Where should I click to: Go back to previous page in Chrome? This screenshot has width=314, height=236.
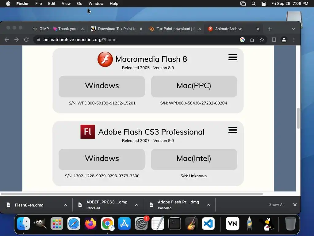(7, 40)
